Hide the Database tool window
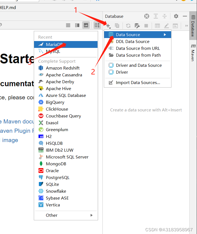This screenshot has width=197, height=234. click(x=185, y=16)
